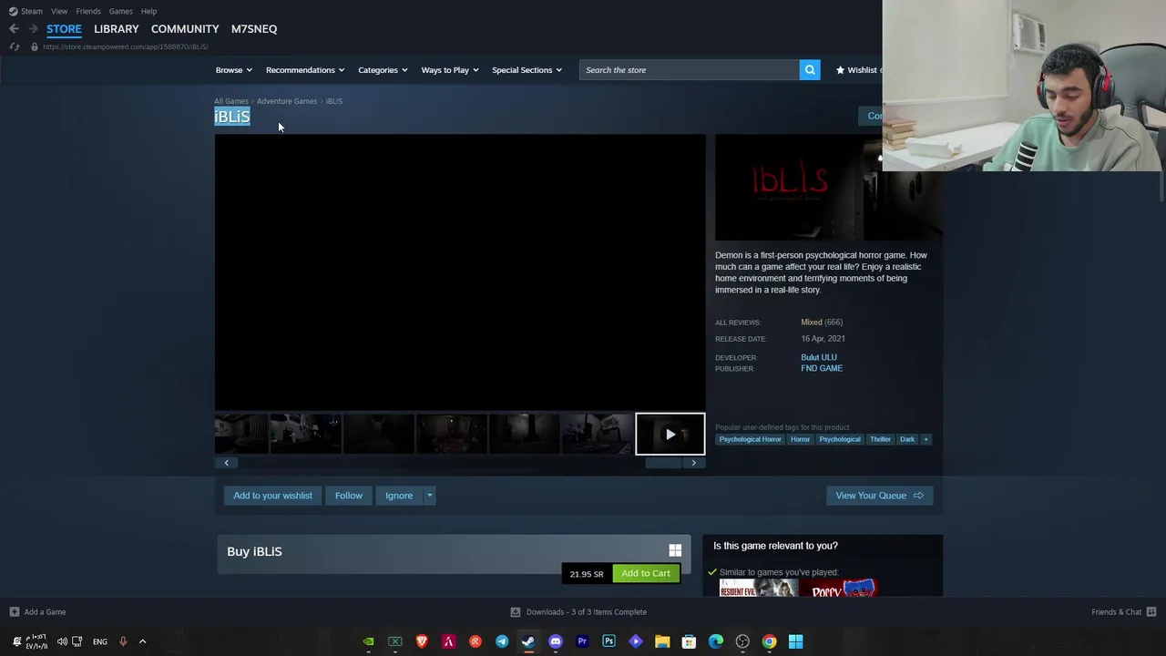This screenshot has width=1166, height=656.
Task: Open the Wishlist button in store header
Action: (x=857, y=70)
